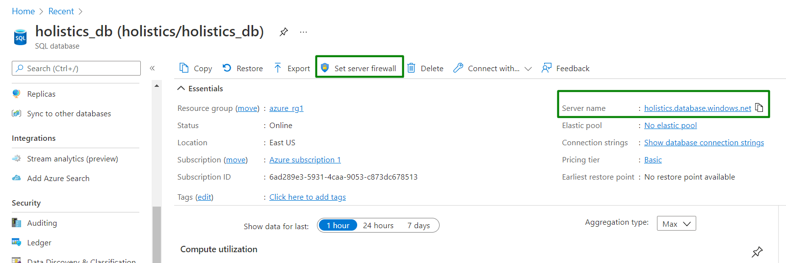Click the No elastic pool link

click(671, 125)
